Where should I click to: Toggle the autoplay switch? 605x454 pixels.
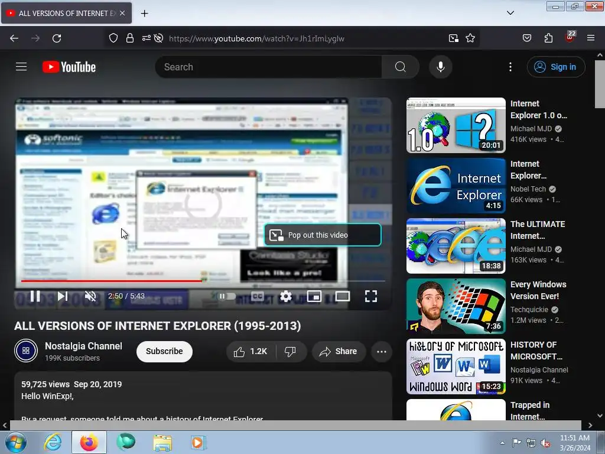click(226, 296)
